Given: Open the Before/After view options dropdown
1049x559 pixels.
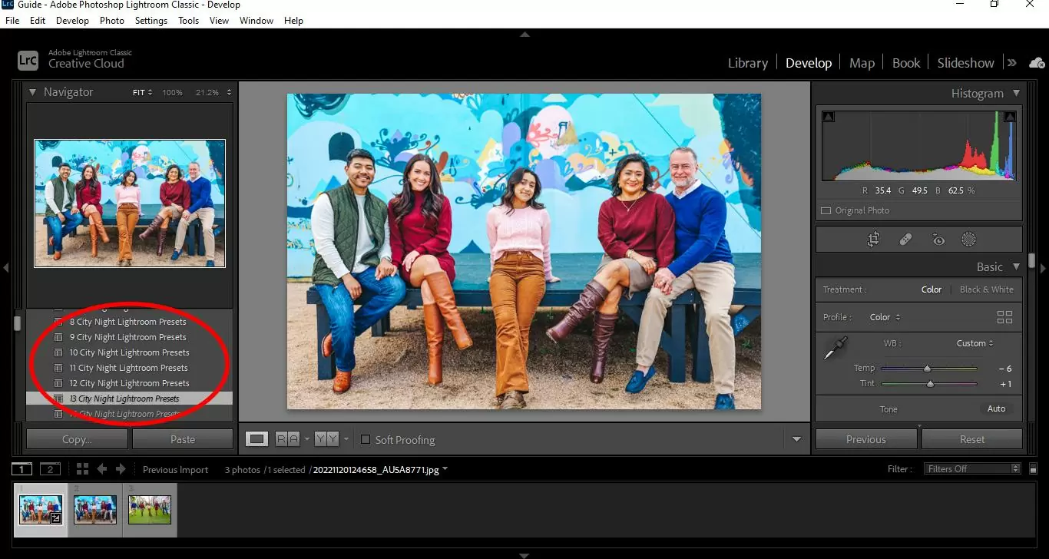Looking at the screenshot, I should (346, 439).
